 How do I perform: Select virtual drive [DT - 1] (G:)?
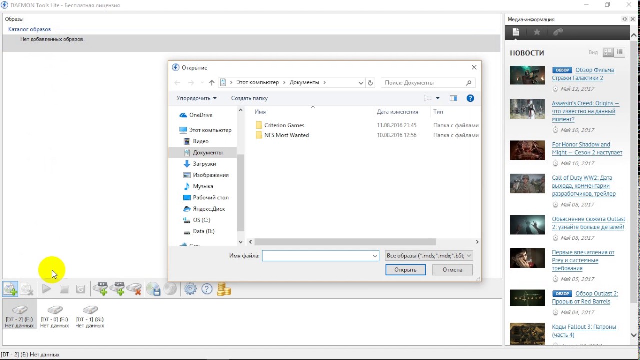click(90, 317)
